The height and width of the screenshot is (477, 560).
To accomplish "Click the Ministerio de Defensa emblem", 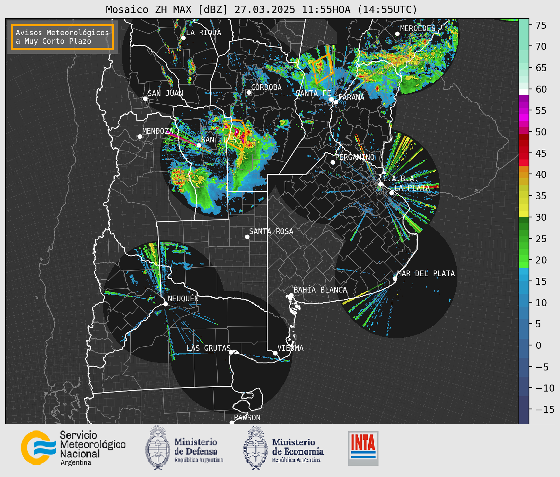I will coord(158,448).
